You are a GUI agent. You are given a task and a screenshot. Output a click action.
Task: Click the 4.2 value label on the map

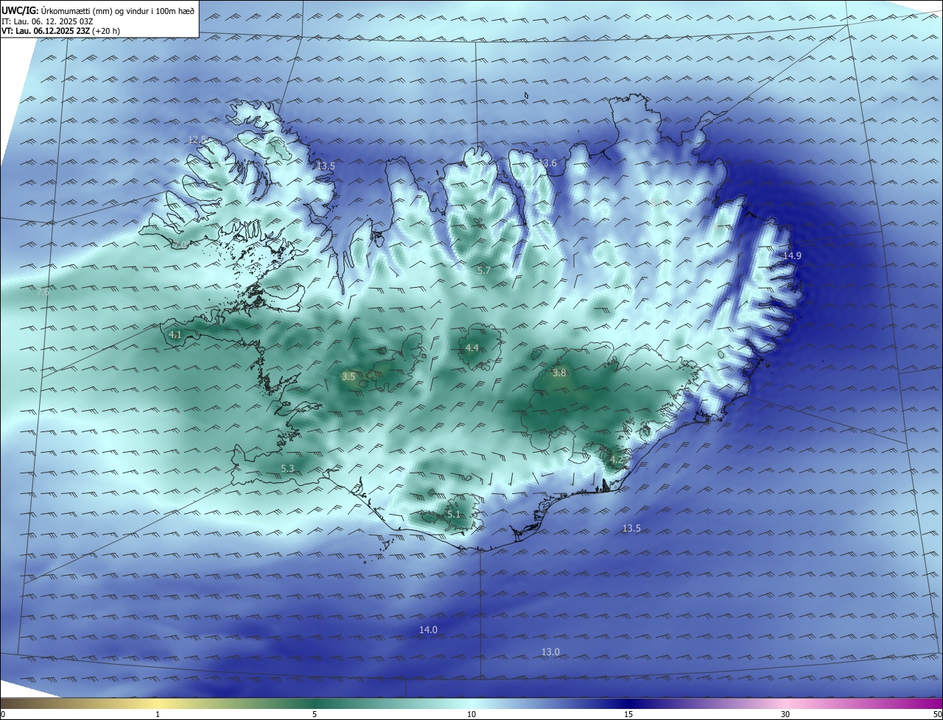pyautogui.click(x=617, y=459)
